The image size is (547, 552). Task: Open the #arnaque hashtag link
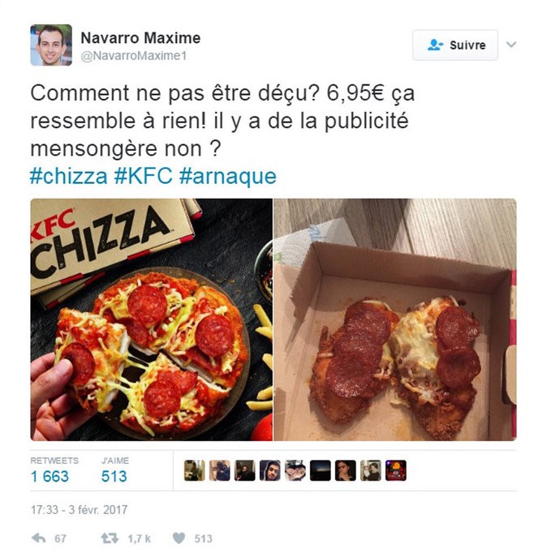point(228,176)
